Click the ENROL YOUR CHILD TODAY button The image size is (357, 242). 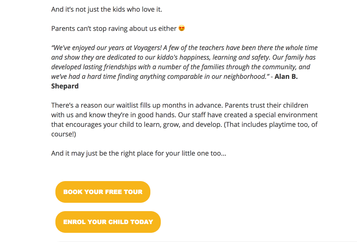(x=108, y=222)
